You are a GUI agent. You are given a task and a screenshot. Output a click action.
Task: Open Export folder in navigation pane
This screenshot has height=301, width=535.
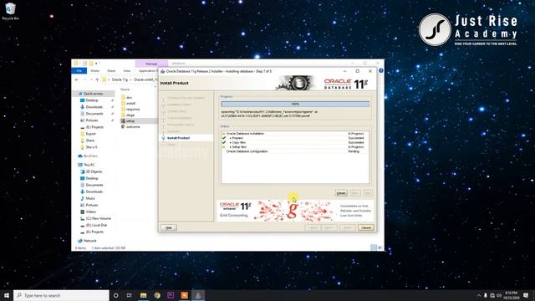[91, 134]
